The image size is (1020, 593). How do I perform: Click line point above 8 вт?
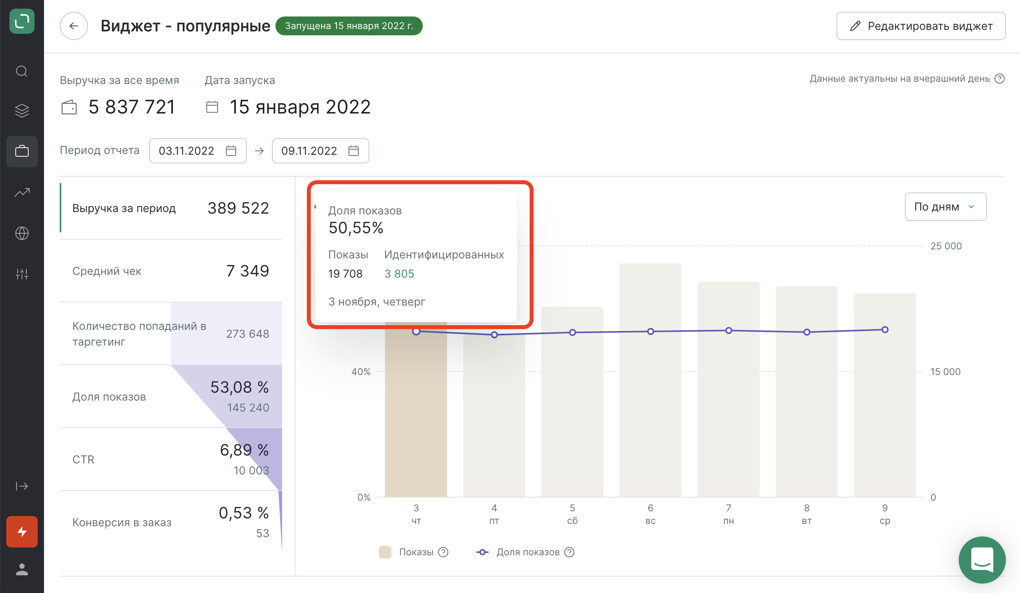807,332
